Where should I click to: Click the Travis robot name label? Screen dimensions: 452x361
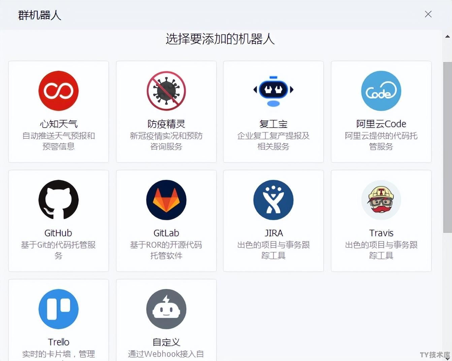point(381,233)
